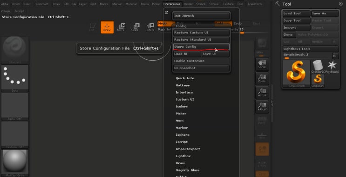Viewport: 346px width, 177px height.
Task: Click the Preferences palette dock icon
Action: click(x=167, y=13)
